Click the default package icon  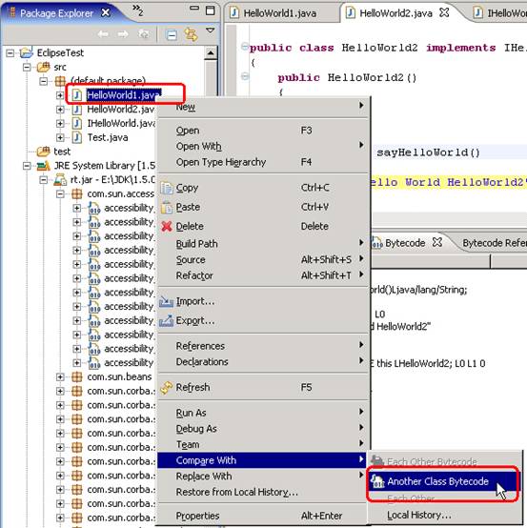pos(60,81)
